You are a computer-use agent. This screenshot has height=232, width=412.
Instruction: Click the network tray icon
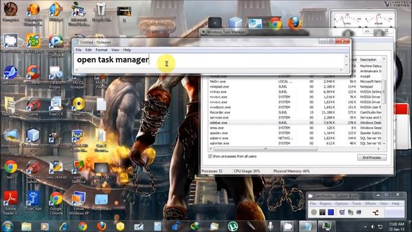coord(380,226)
